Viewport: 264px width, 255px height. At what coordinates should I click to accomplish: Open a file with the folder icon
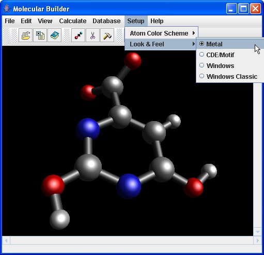[25, 36]
